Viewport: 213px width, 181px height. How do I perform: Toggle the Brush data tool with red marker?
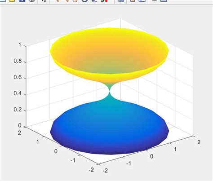tap(104, 0)
